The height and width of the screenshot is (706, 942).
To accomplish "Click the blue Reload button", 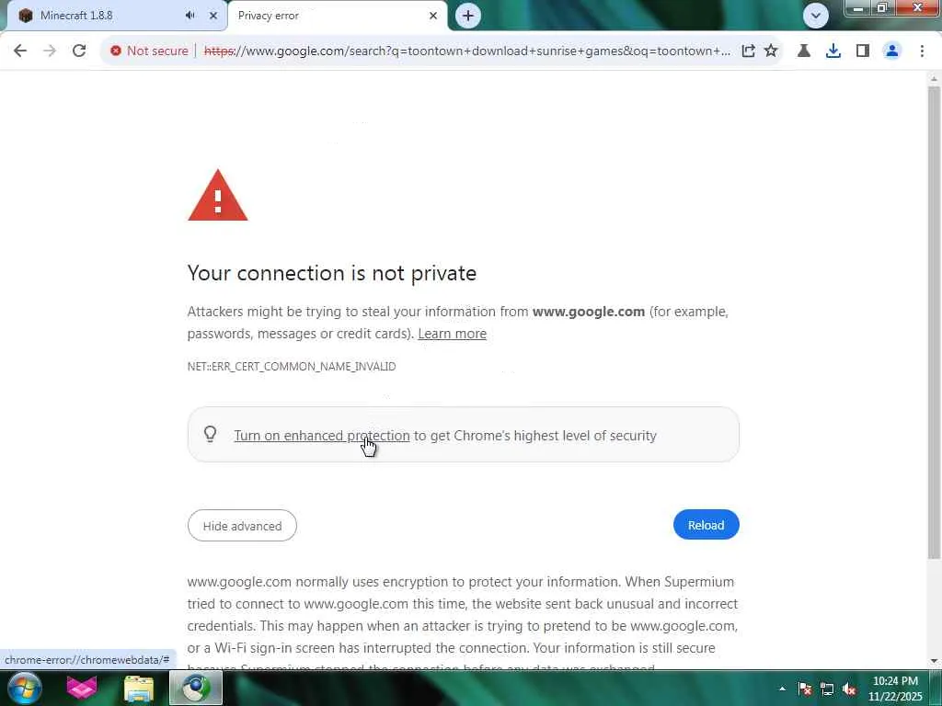I will coord(706,525).
